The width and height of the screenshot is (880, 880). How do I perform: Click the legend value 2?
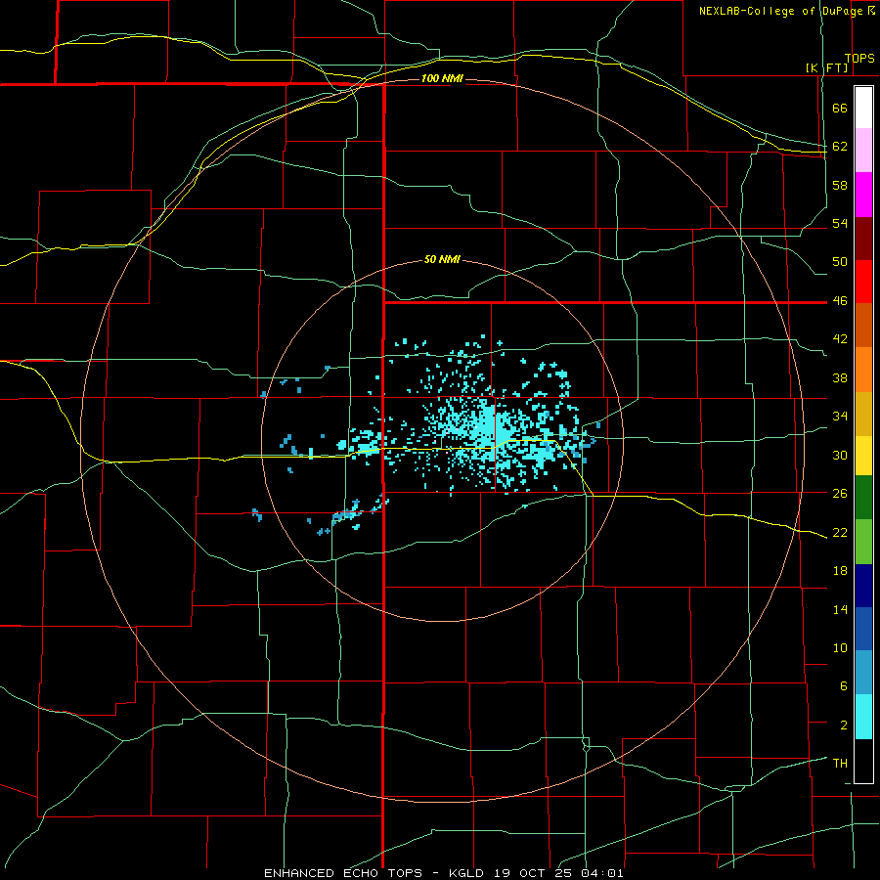click(x=844, y=726)
